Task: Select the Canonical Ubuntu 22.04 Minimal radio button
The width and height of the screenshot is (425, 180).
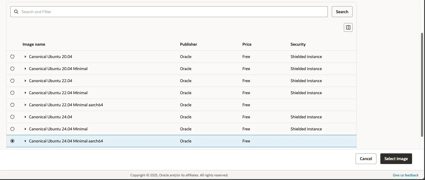Action: click(x=12, y=93)
